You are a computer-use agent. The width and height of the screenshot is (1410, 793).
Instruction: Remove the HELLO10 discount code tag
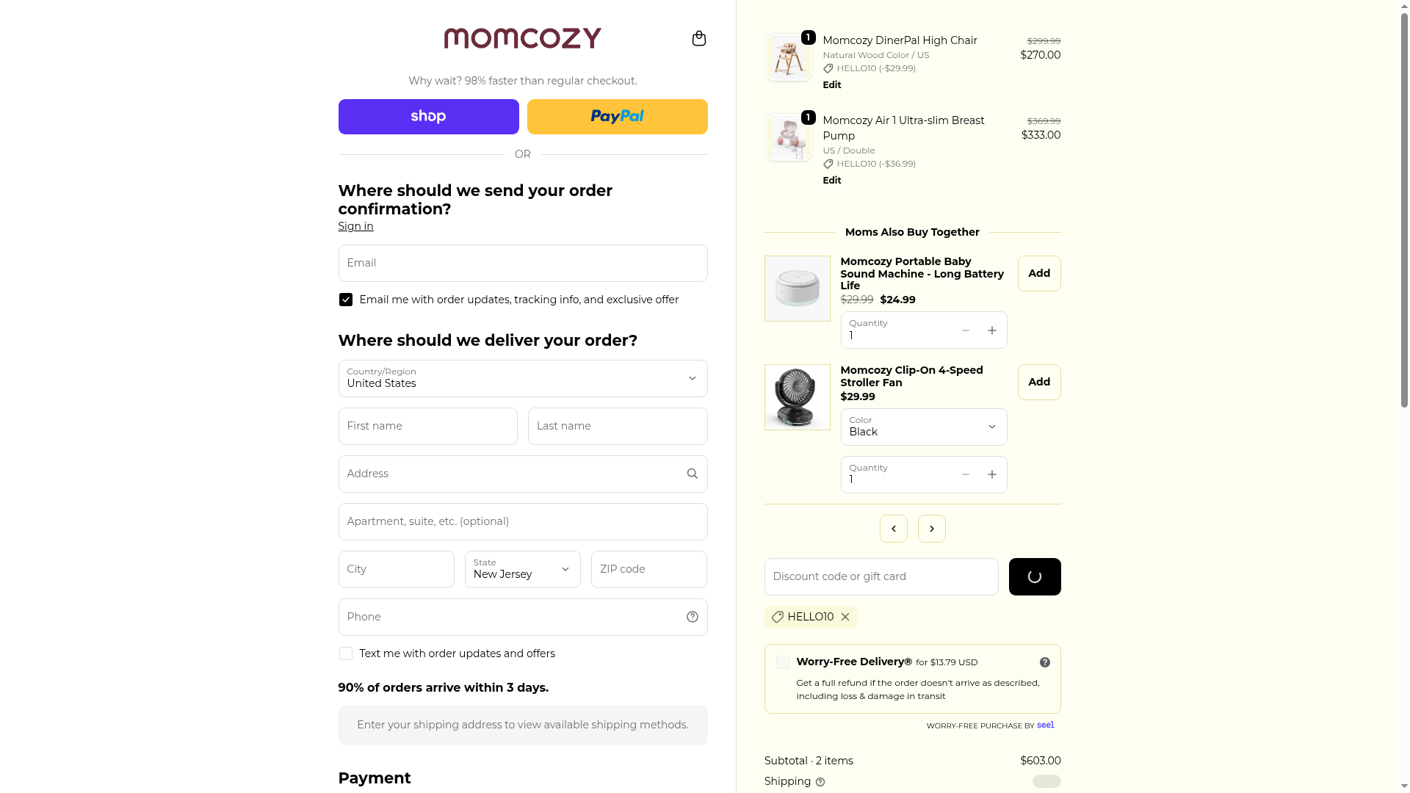coord(845,617)
